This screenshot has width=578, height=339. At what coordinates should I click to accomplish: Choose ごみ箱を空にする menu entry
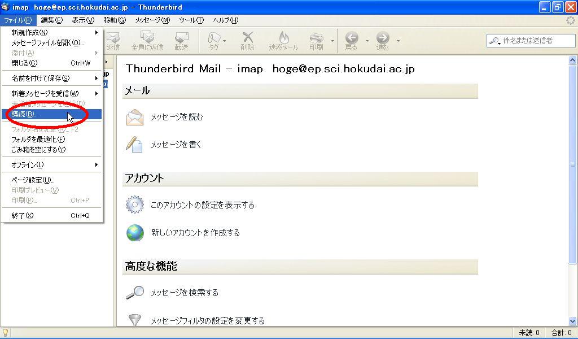(x=38, y=150)
